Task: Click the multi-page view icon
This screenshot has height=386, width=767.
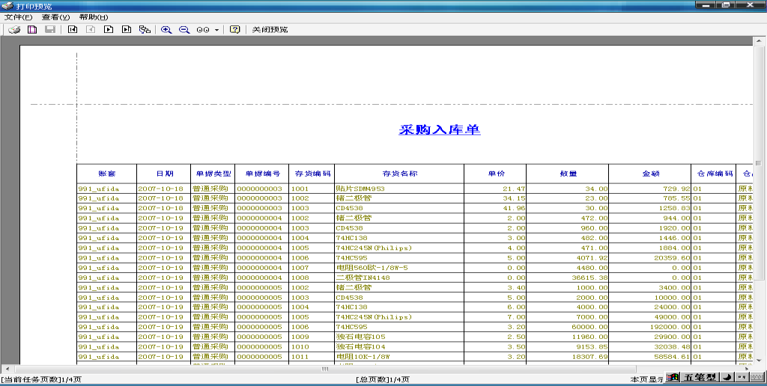Action: 145,30
